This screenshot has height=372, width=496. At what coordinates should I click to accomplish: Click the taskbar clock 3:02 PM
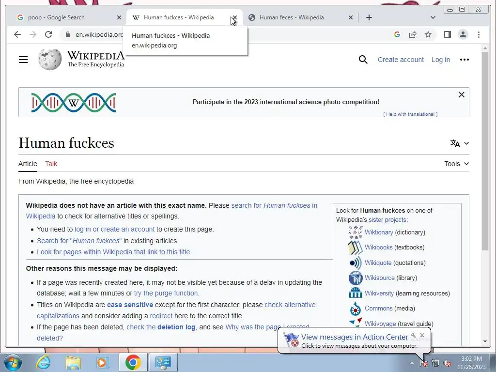(x=471, y=363)
